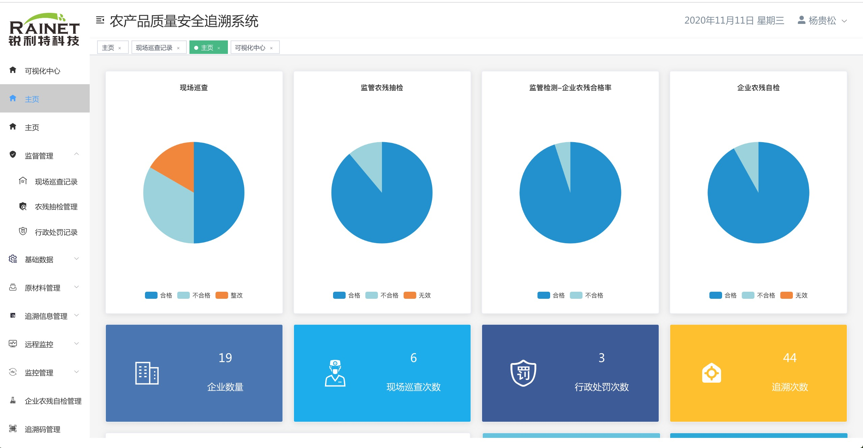This screenshot has height=448, width=863.
Task: Click the shield icon for 监督管理
Action: tap(13, 155)
